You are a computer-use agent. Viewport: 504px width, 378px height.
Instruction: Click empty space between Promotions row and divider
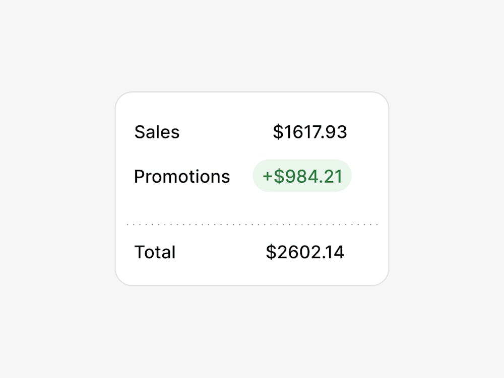[x=252, y=207]
